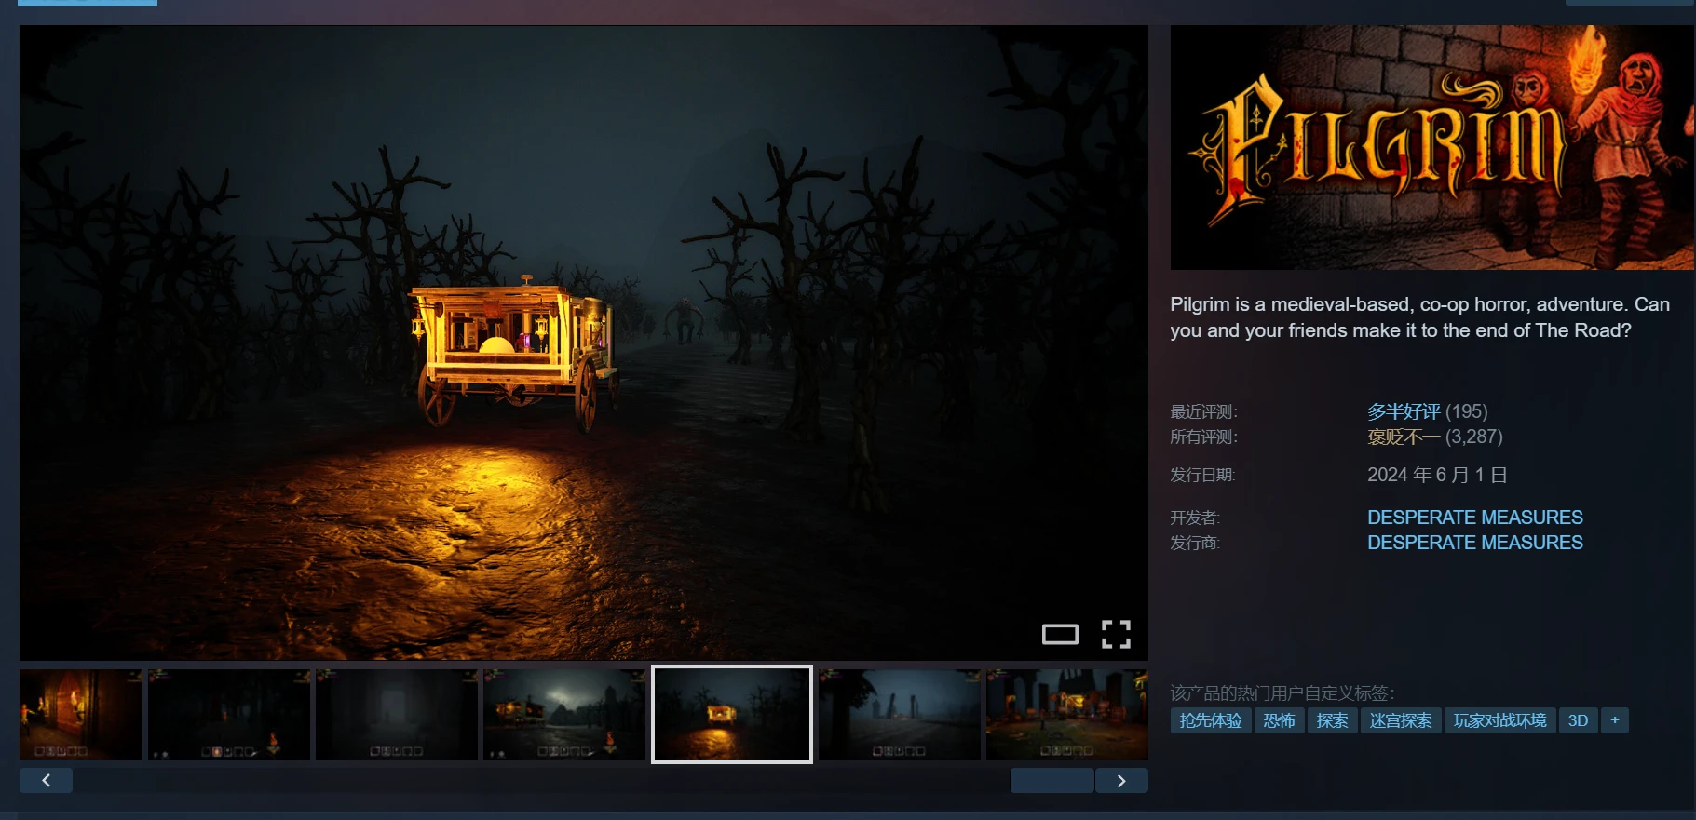Image resolution: width=1696 pixels, height=820 pixels.
Task: Click right arrow below thumbnails
Action: (x=1121, y=781)
